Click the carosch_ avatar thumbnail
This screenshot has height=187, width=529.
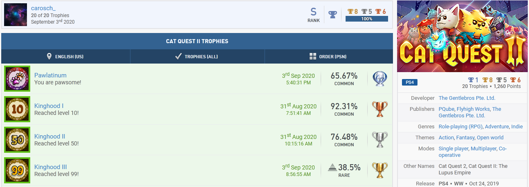coord(16,15)
